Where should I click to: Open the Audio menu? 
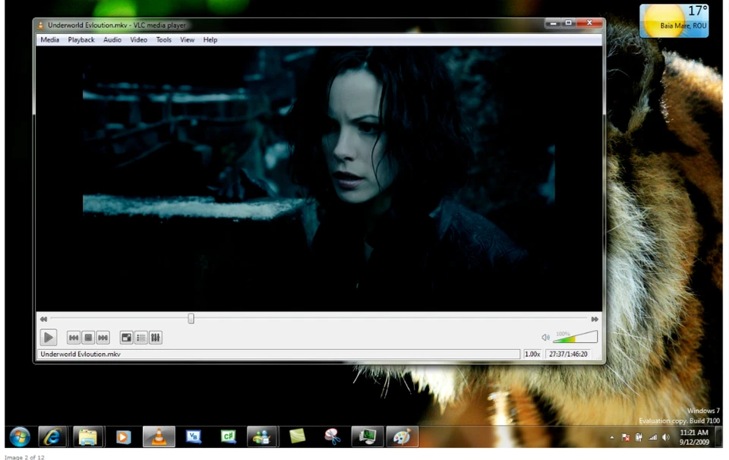(112, 39)
